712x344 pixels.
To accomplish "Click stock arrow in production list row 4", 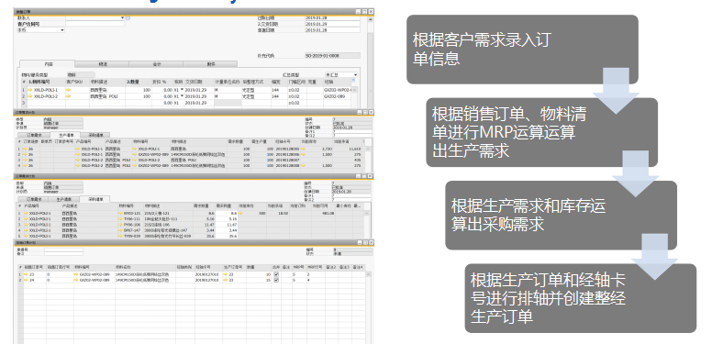I will [304, 166].
